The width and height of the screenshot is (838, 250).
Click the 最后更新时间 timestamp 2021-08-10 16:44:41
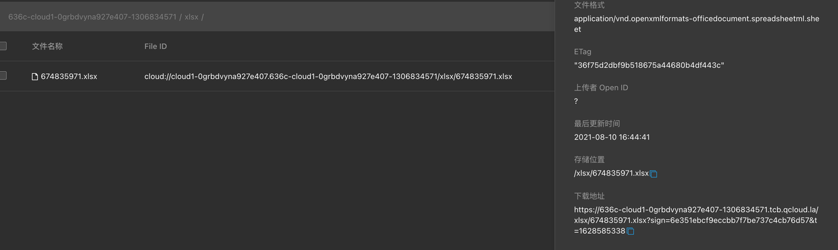612,137
